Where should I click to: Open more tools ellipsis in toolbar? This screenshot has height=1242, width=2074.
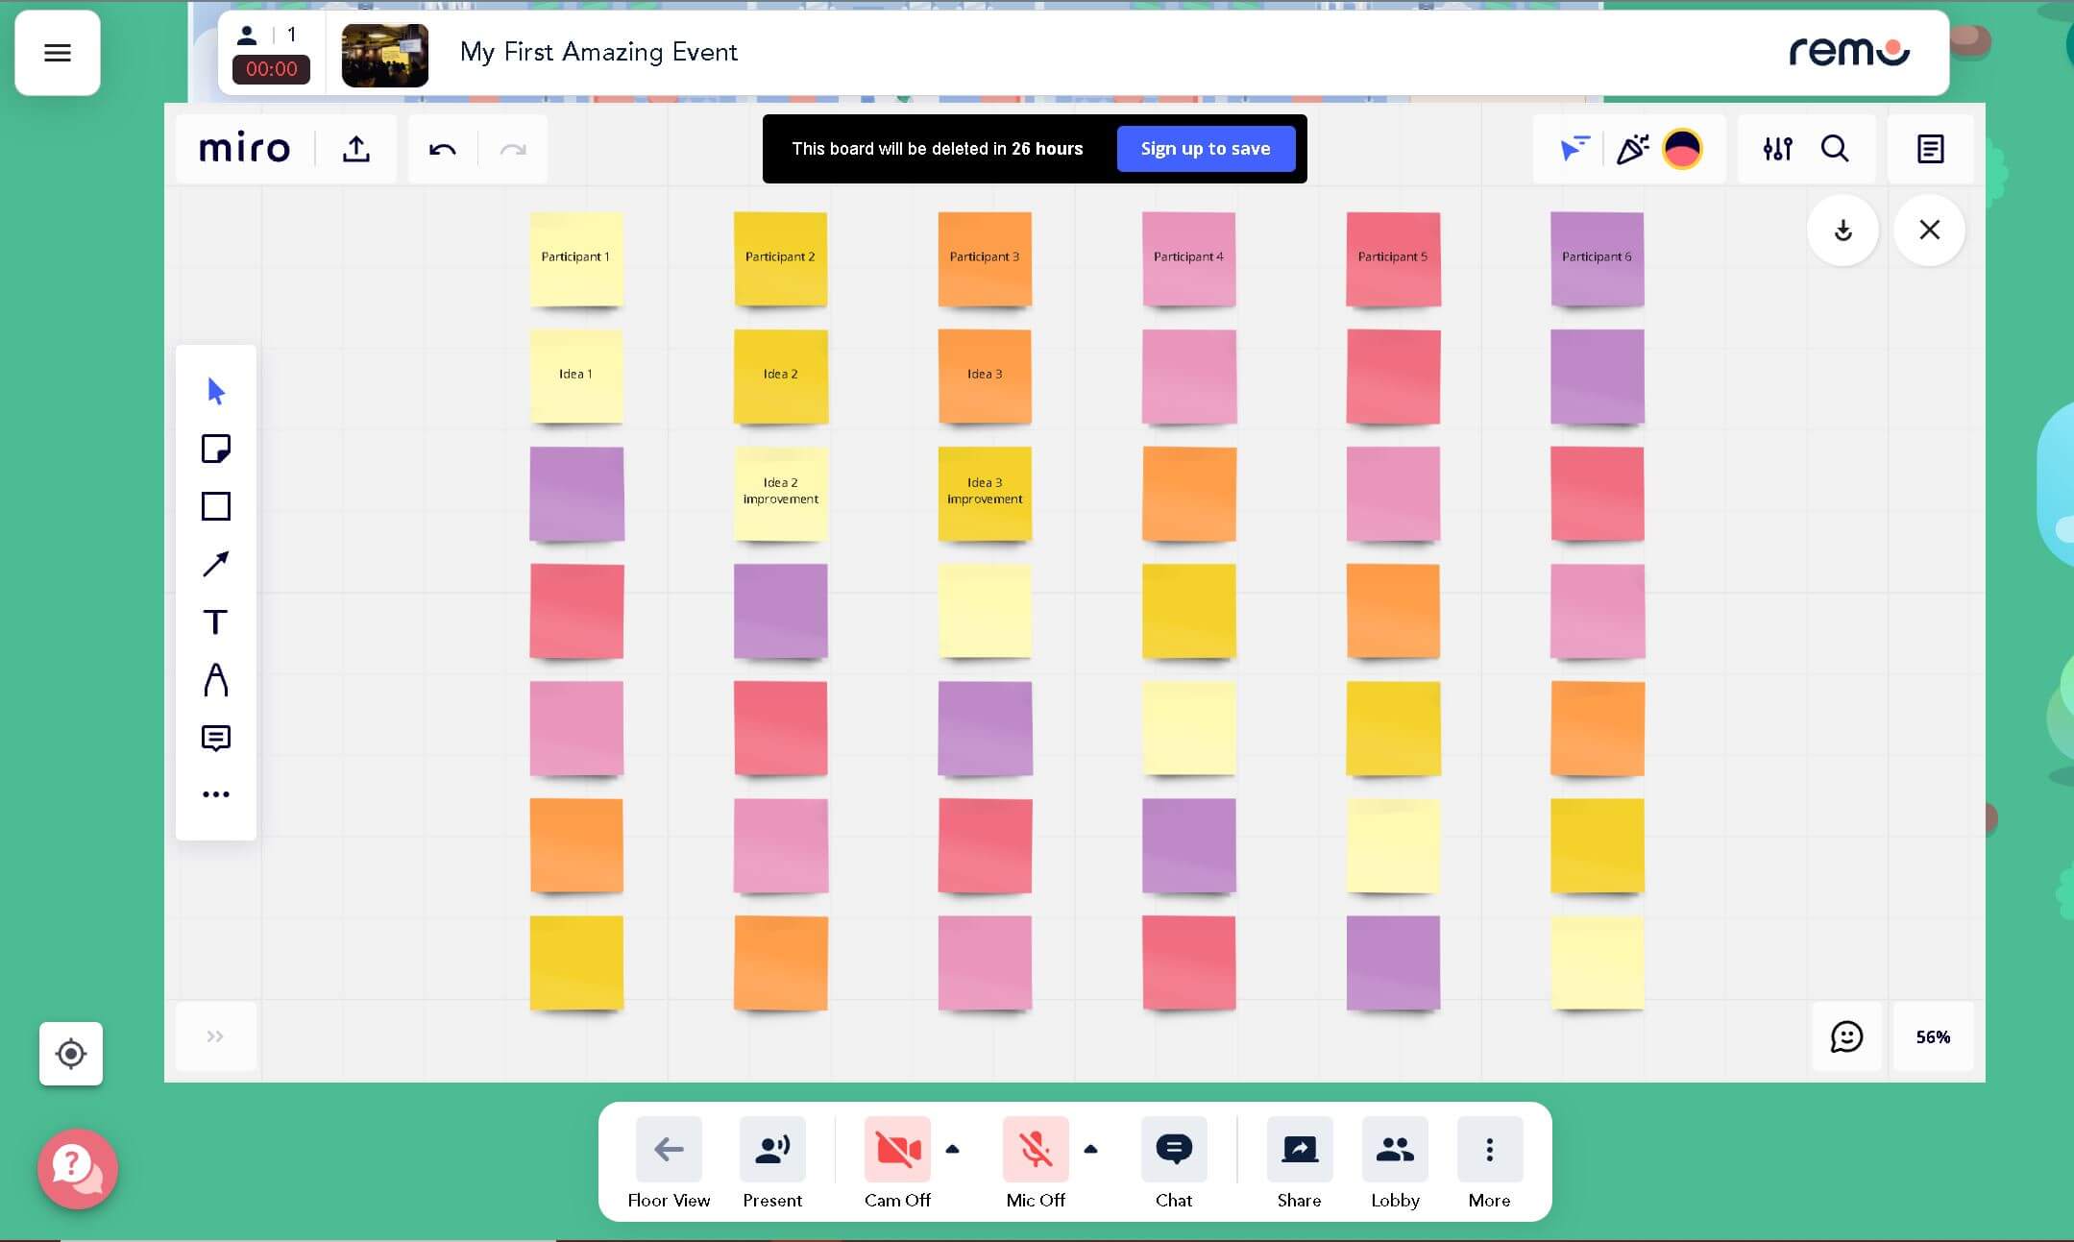[x=216, y=794]
